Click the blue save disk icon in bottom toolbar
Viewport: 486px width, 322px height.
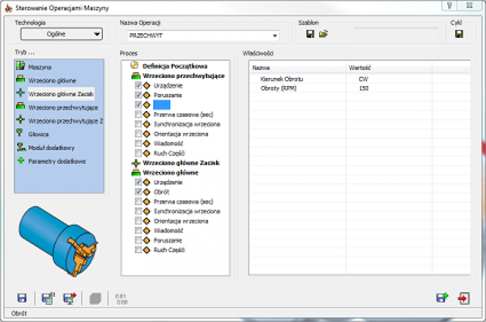[22, 298]
